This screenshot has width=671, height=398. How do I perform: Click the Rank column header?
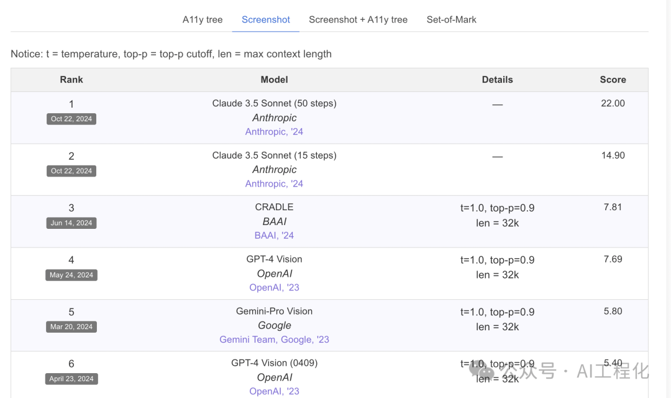click(71, 80)
